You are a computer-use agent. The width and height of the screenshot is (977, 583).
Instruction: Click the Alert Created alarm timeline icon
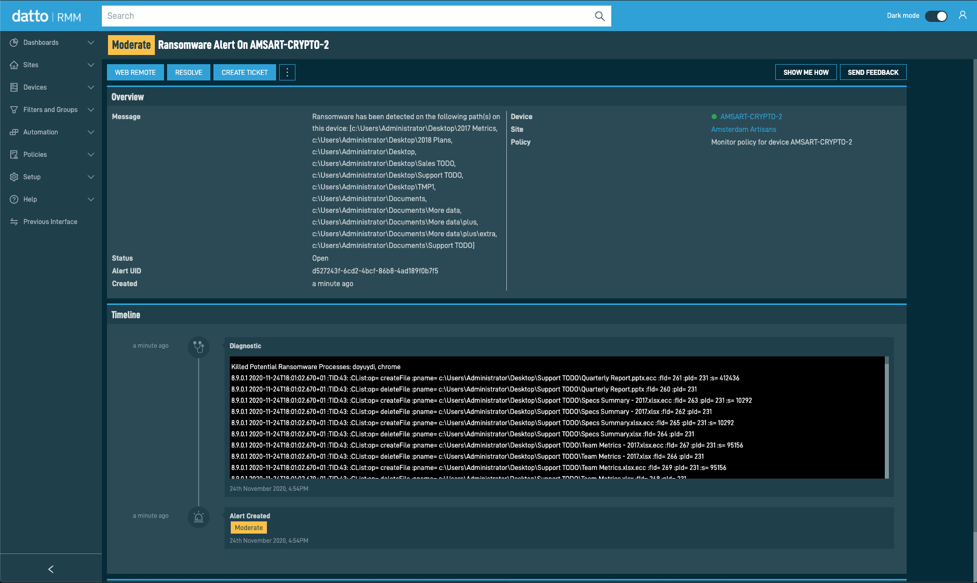point(199,517)
